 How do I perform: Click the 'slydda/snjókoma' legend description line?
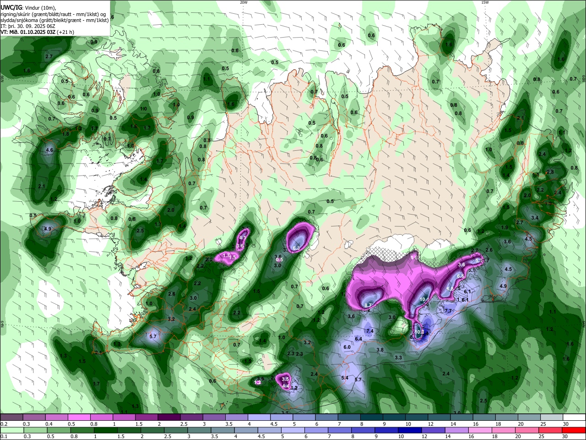pos(54,20)
